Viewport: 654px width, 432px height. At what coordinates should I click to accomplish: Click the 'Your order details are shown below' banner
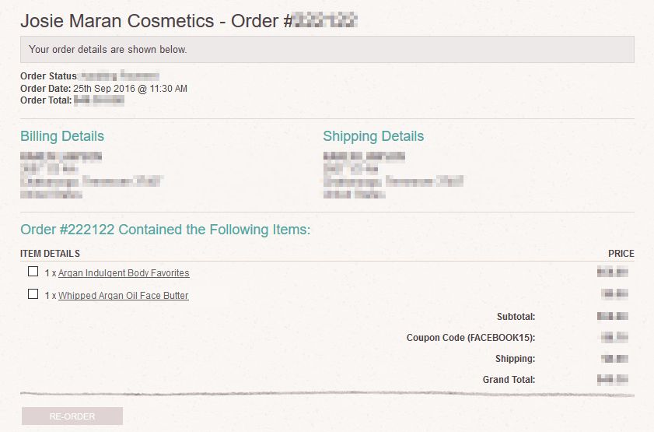click(327, 49)
